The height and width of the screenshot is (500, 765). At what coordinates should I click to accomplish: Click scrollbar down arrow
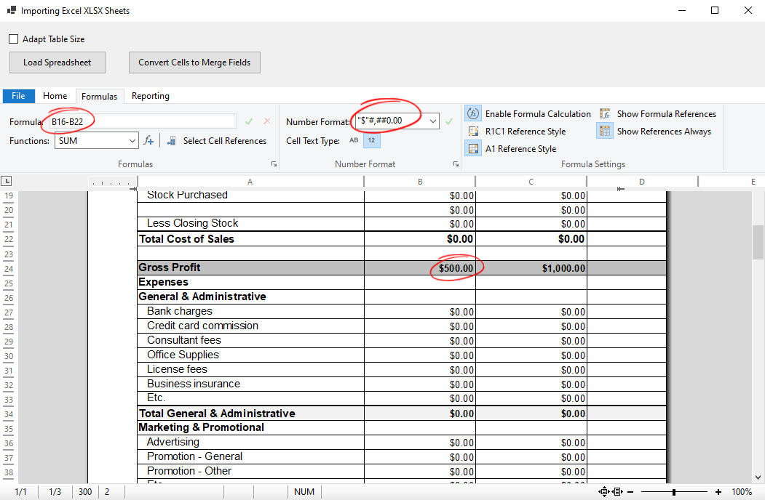pos(758,477)
